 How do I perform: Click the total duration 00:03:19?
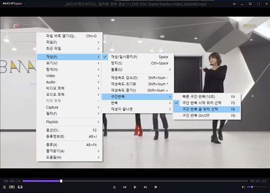[258, 181]
